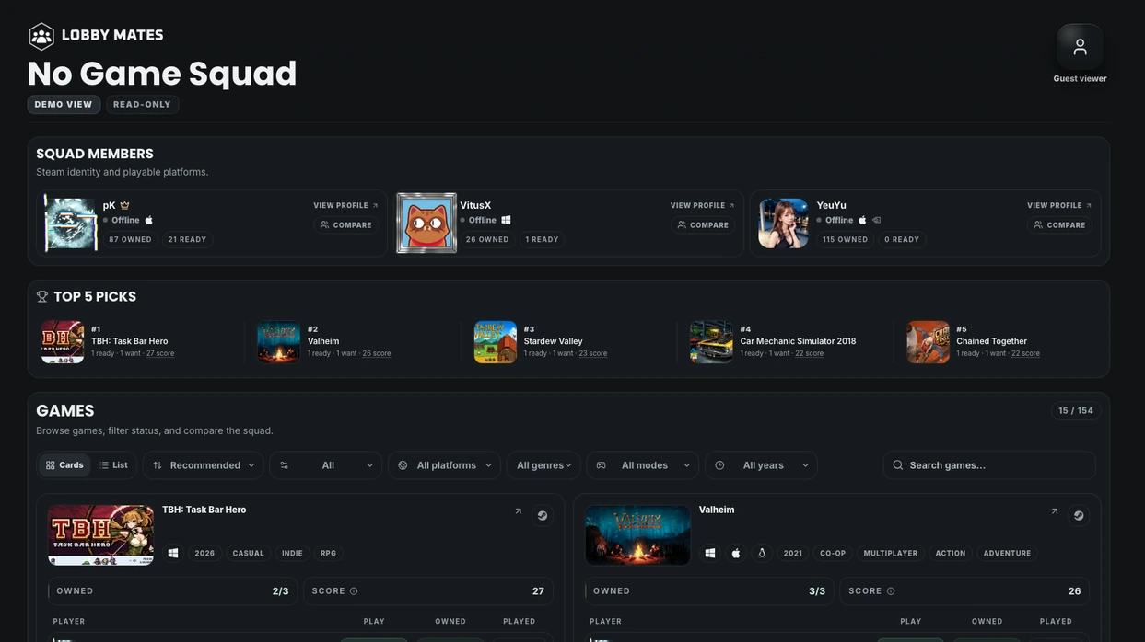Open Valheim card external link arrow
This screenshot has width=1145, height=642.
coord(1055,511)
